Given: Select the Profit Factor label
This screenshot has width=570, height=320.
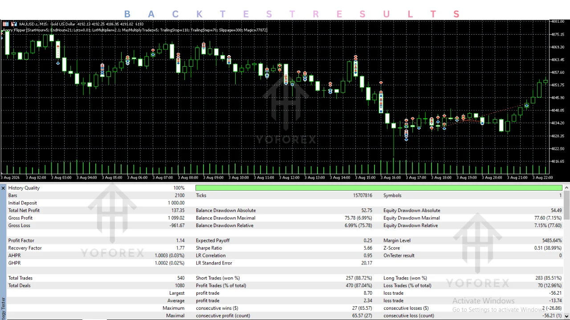Looking at the screenshot, I should click(21, 241).
